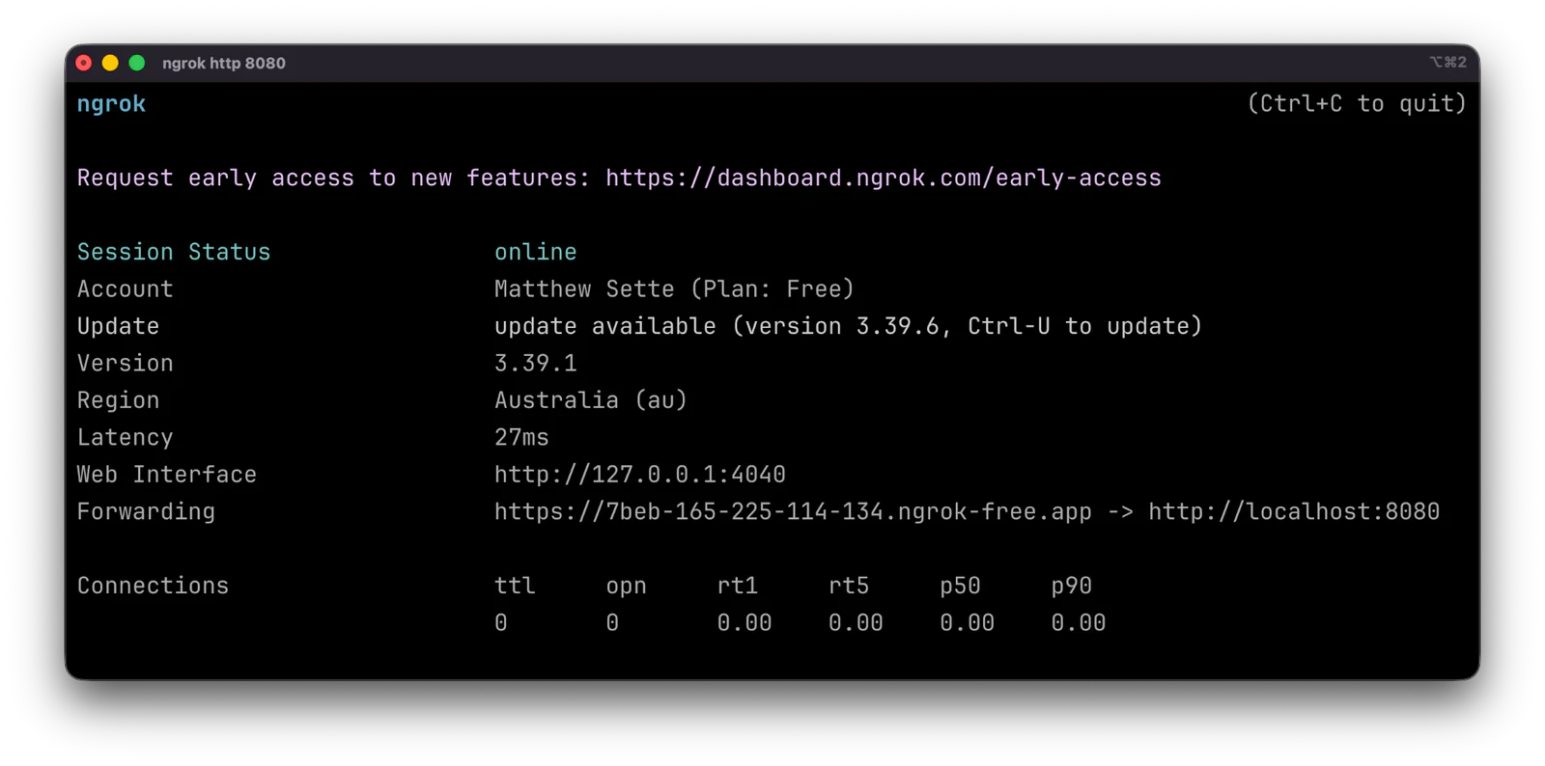Open the http://127.0.0.1:4040 web interface link
The image size is (1545, 766).
pos(640,475)
